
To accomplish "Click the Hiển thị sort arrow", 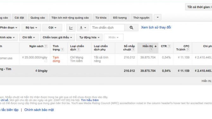I will (155, 46).
